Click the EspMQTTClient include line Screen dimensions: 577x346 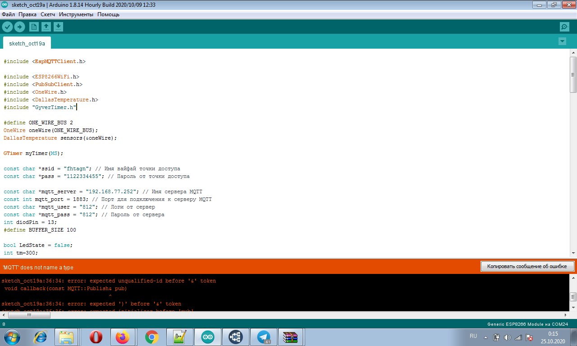coord(45,61)
